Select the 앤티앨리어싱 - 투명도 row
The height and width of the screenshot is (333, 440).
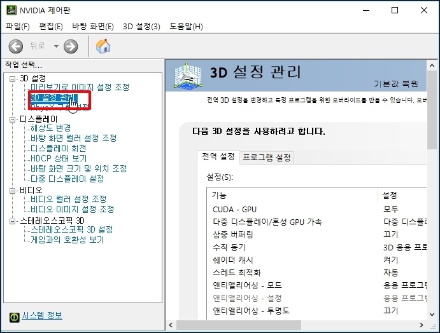[316, 311]
